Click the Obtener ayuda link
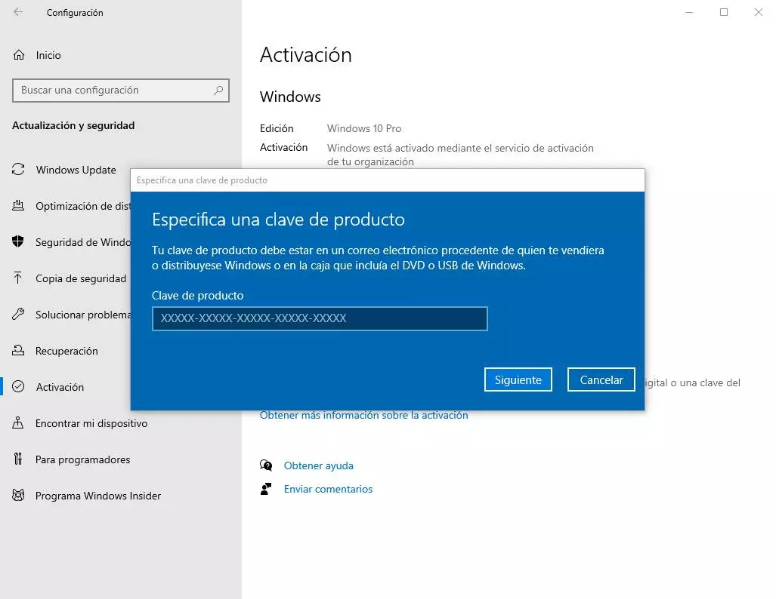776x599 pixels. click(319, 465)
